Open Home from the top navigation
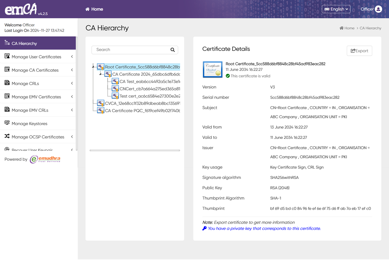The width and height of the screenshot is (389, 260). tap(94, 9)
